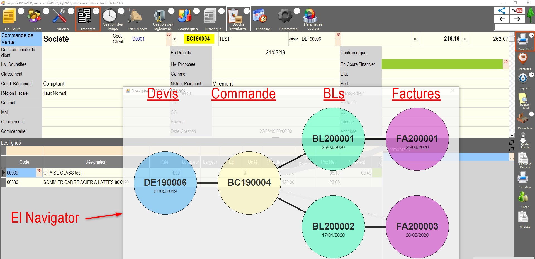Toggle the 3D button beside the Affaire field
535x259 pixels.
pyautogui.click(x=338, y=35)
